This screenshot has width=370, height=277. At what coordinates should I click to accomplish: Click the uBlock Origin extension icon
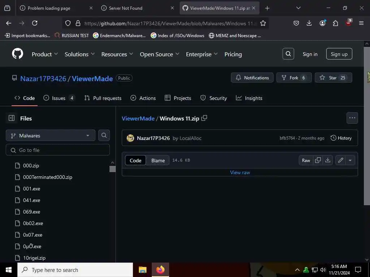click(349, 23)
